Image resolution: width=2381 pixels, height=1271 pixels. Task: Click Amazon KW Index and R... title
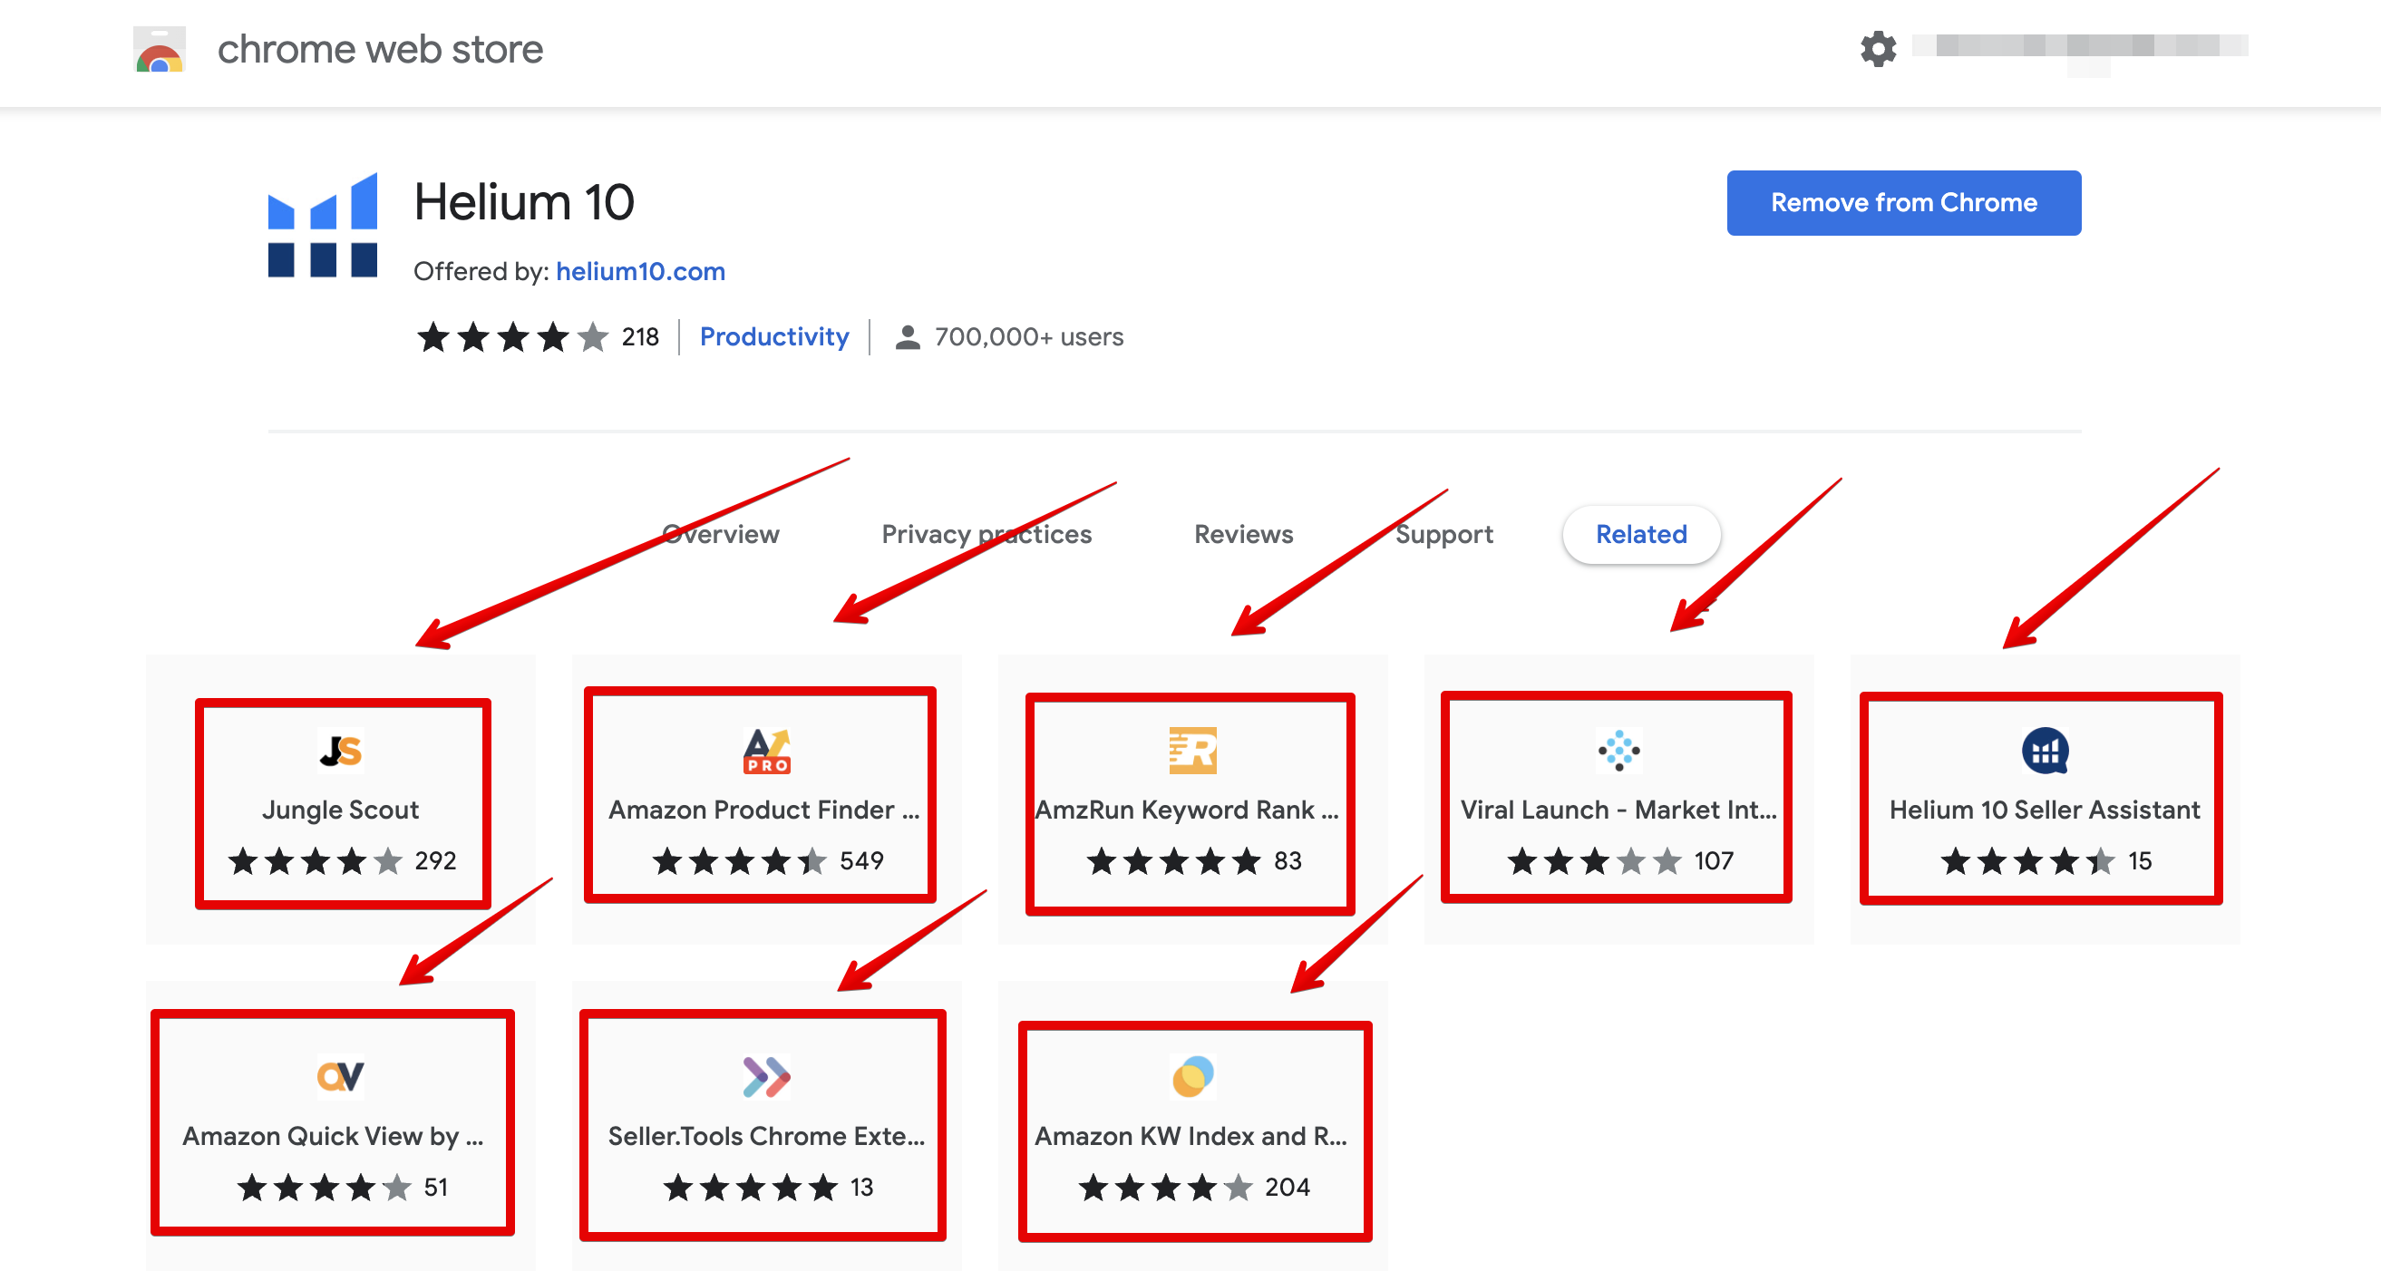(x=1190, y=1136)
